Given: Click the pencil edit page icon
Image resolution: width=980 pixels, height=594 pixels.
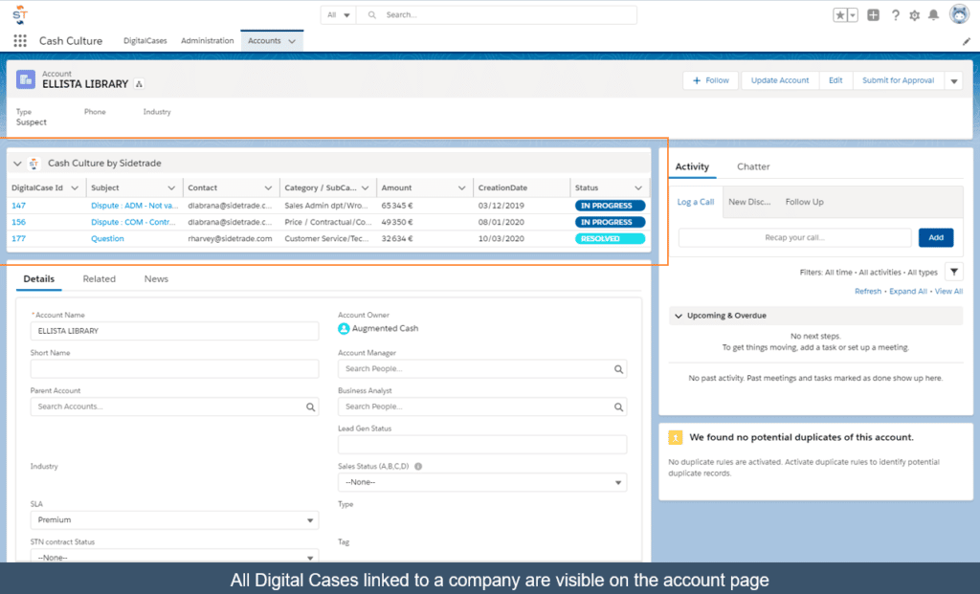Looking at the screenshot, I should tap(967, 41).
